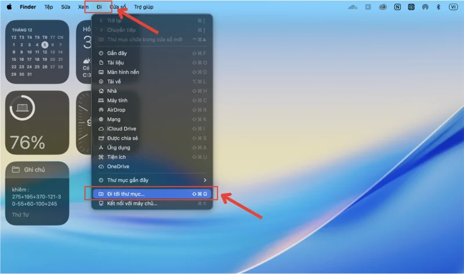This screenshot has width=464, height=274.
Task: Click the OneDrive cloud icon in menu
Action: (x=101, y=167)
